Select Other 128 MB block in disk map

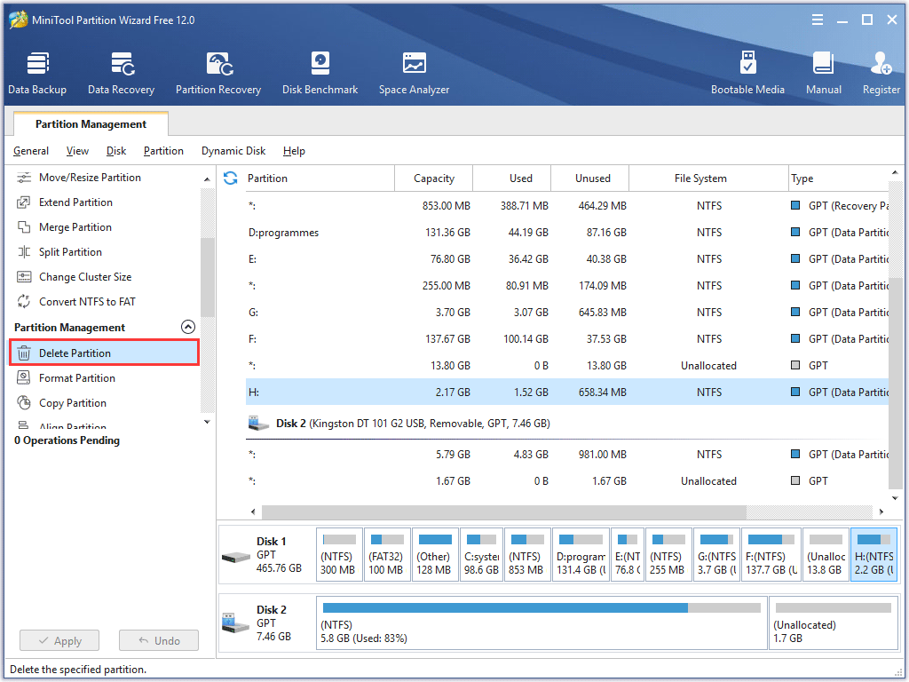(433, 555)
